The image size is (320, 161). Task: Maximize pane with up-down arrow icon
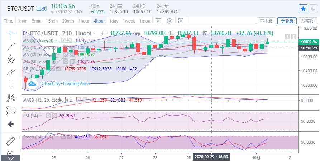point(294,37)
